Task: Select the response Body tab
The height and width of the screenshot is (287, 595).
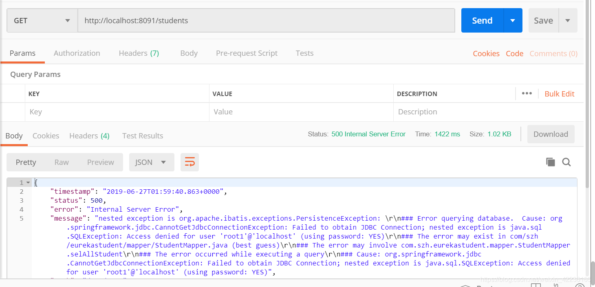Action: coord(14,136)
